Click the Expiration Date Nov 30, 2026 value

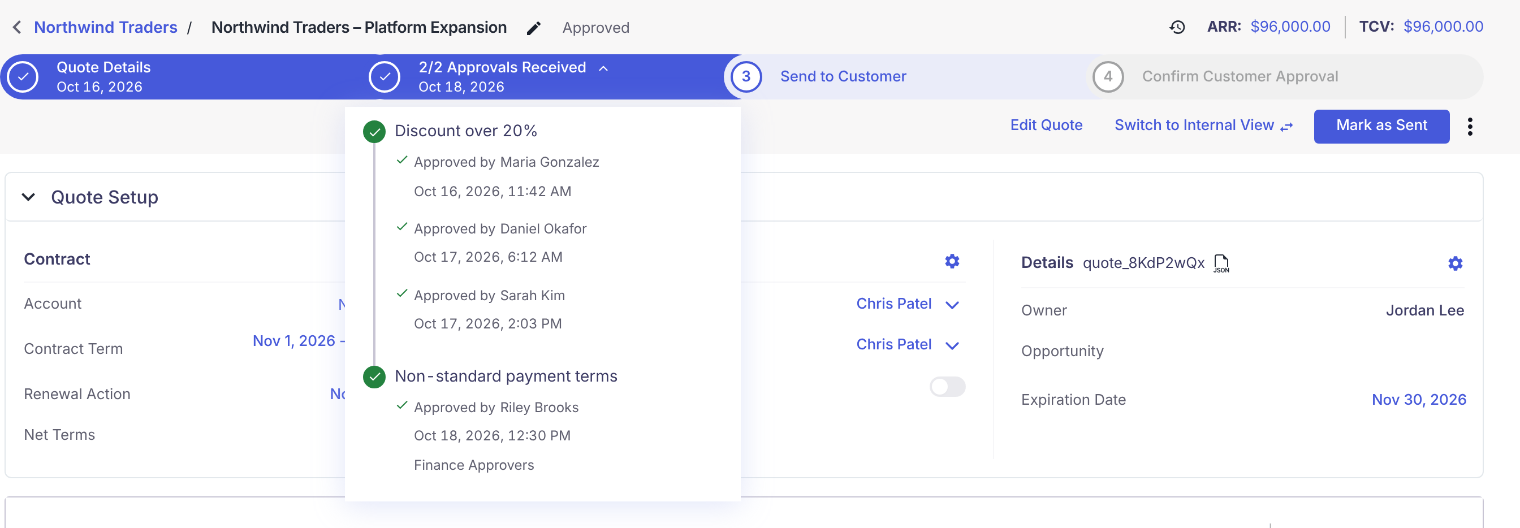coord(1419,400)
